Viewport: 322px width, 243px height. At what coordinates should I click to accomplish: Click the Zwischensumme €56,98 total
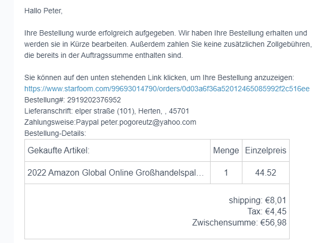[239, 223]
